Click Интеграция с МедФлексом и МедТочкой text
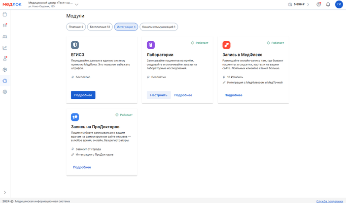This screenshot has height=203, width=346. click(255, 83)
